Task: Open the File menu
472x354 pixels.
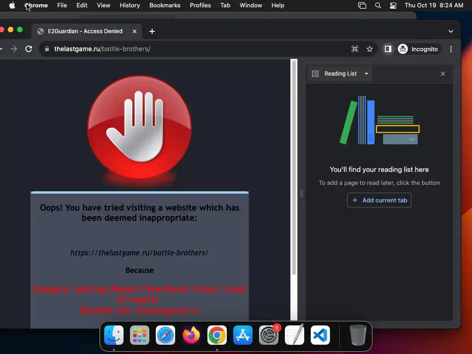Action: coord(62,6)
